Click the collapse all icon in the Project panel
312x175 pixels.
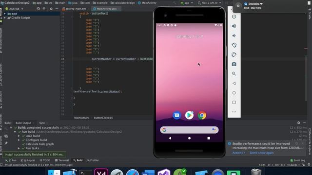pos(44,9)
